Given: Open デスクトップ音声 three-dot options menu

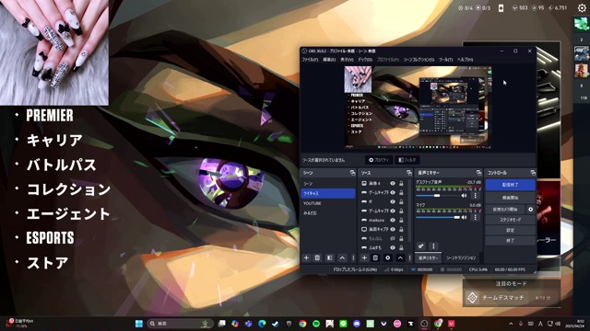Looking at the screenshot, I should 476,196.
